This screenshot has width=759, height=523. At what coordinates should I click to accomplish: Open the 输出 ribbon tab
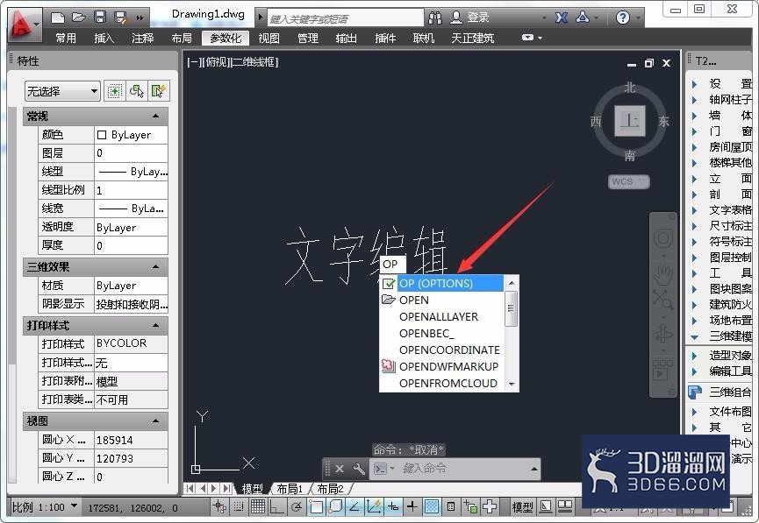point(346,39)
